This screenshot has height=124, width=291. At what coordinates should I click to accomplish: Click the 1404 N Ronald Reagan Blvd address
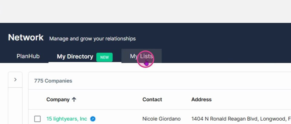pos(241,119)
